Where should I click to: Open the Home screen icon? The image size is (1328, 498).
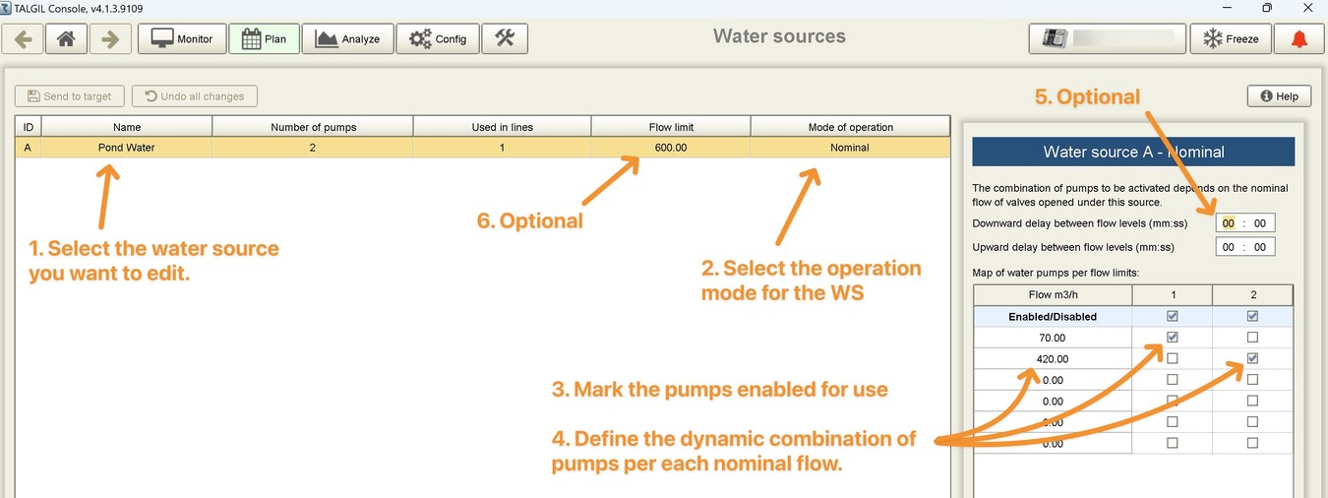(x=66, y=39)
